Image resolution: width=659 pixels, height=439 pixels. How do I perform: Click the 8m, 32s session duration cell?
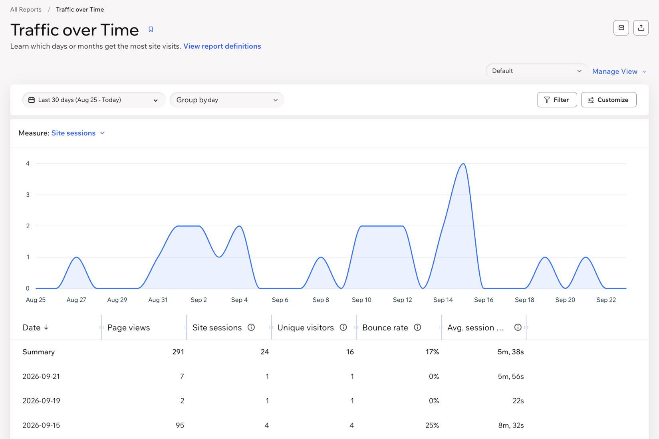click(x=511, y=425)
